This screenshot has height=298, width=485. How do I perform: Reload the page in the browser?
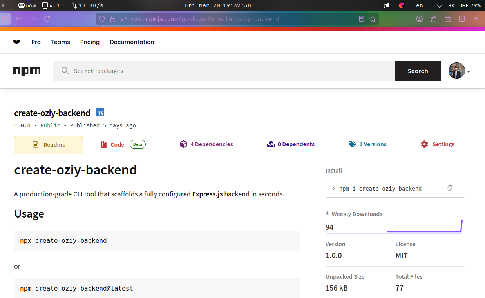(47, 19)
